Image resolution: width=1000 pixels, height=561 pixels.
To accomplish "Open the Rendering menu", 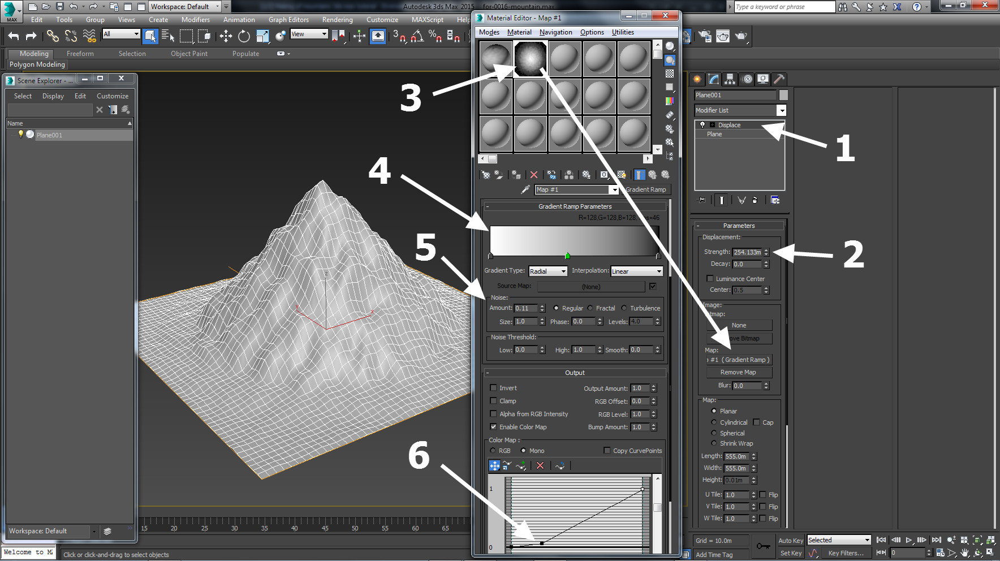I will tap(337, 20).
